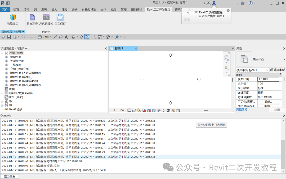Open the 功能商店 gift box icon
The image size is (286, 179).
pyautogui.click(x=13, y=18)
